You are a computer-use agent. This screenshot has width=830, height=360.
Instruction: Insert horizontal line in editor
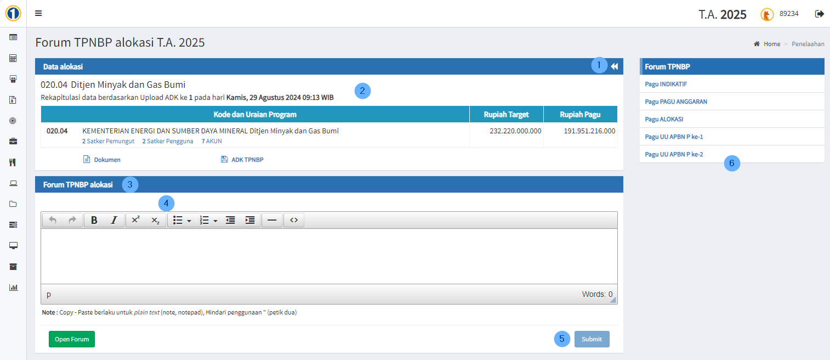pos(272,220)
